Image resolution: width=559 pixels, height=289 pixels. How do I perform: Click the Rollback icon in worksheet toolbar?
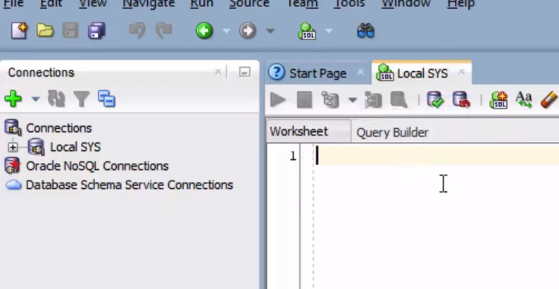coord(461,100)
